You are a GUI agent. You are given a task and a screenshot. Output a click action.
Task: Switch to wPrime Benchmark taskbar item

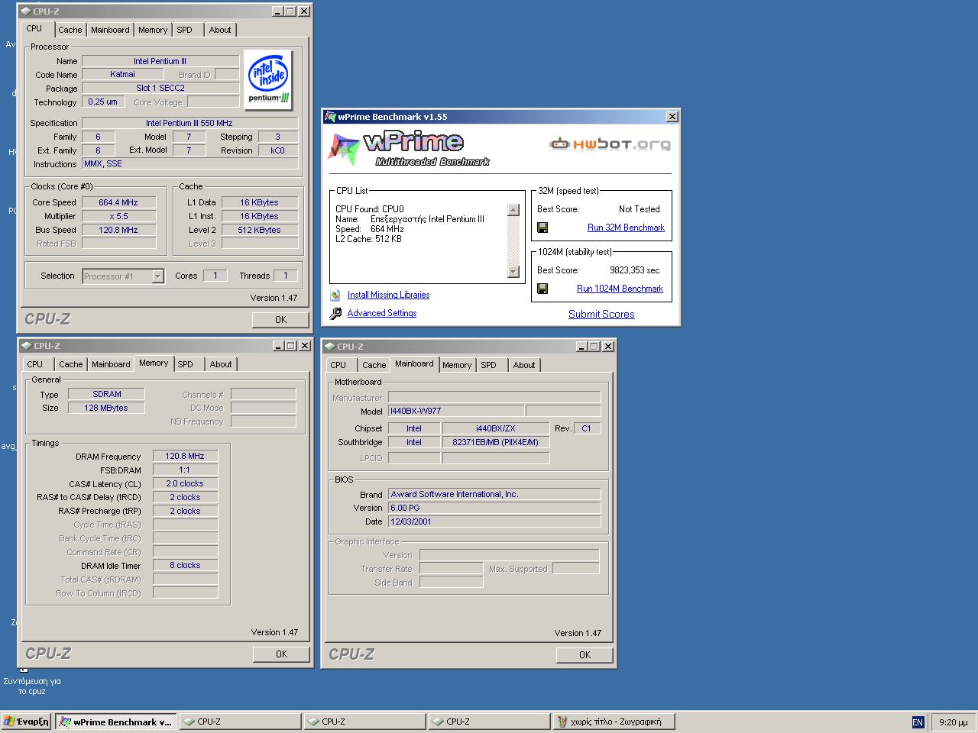point(116,722)
